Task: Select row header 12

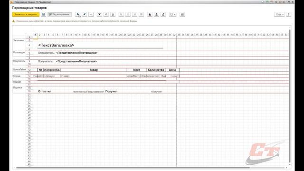Action: (x=29, y=70)
